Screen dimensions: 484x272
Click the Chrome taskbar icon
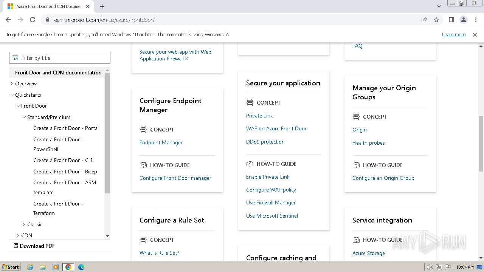[68, 267]
